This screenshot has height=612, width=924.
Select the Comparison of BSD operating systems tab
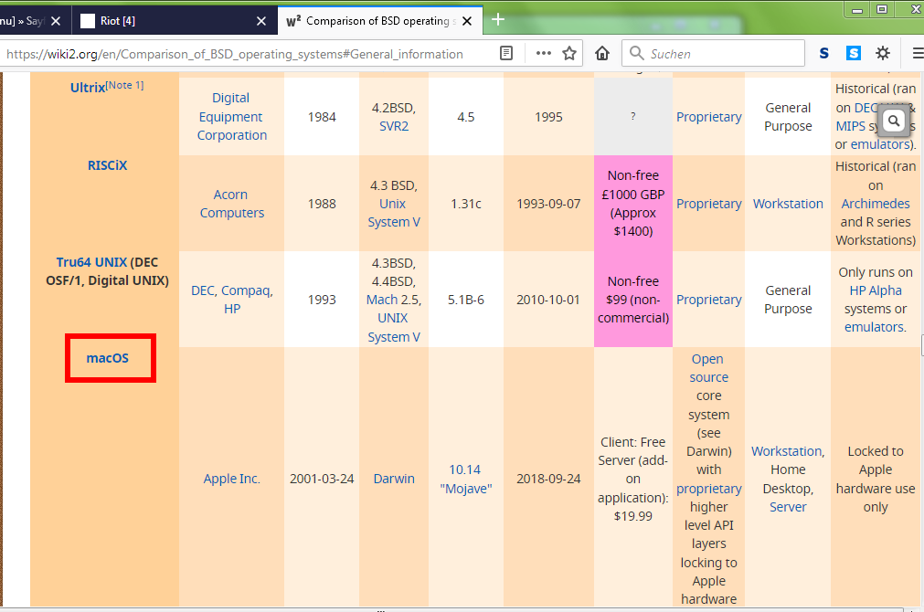(x=380, y=21)
